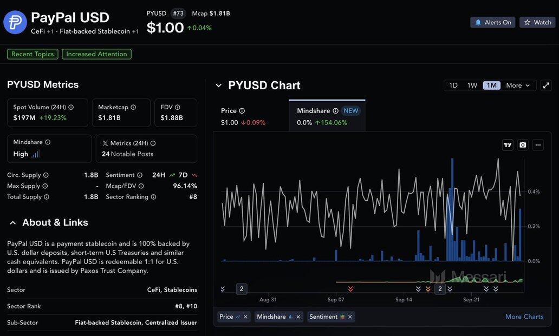Click the red event marker after Sep 07
This screenshot has width=559, height=336.
350,289
